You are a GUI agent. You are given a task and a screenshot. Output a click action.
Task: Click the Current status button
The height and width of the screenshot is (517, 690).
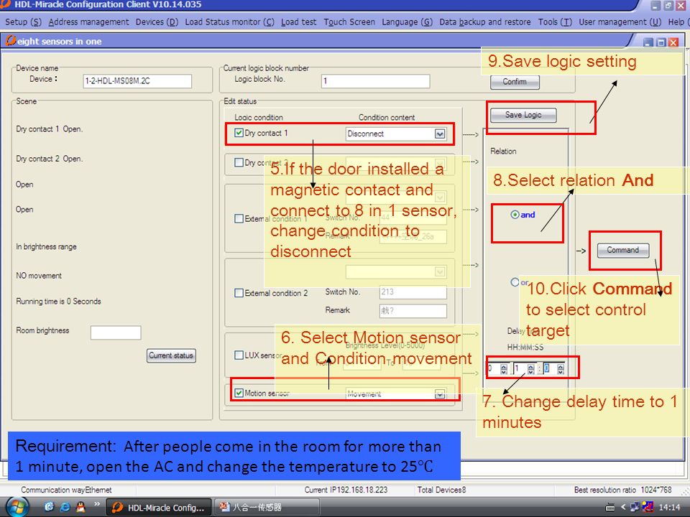[171, 355]
